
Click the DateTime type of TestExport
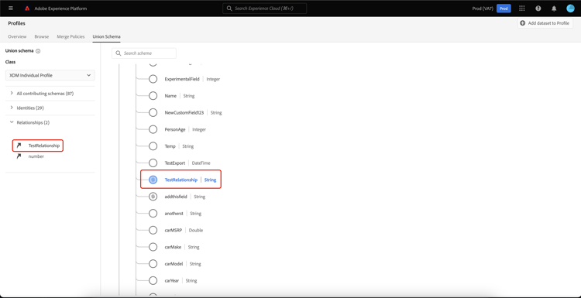coord(201,163)
